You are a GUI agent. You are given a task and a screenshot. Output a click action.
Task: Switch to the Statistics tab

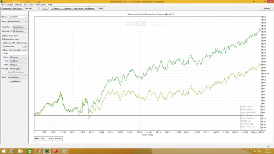coord(67,8)
